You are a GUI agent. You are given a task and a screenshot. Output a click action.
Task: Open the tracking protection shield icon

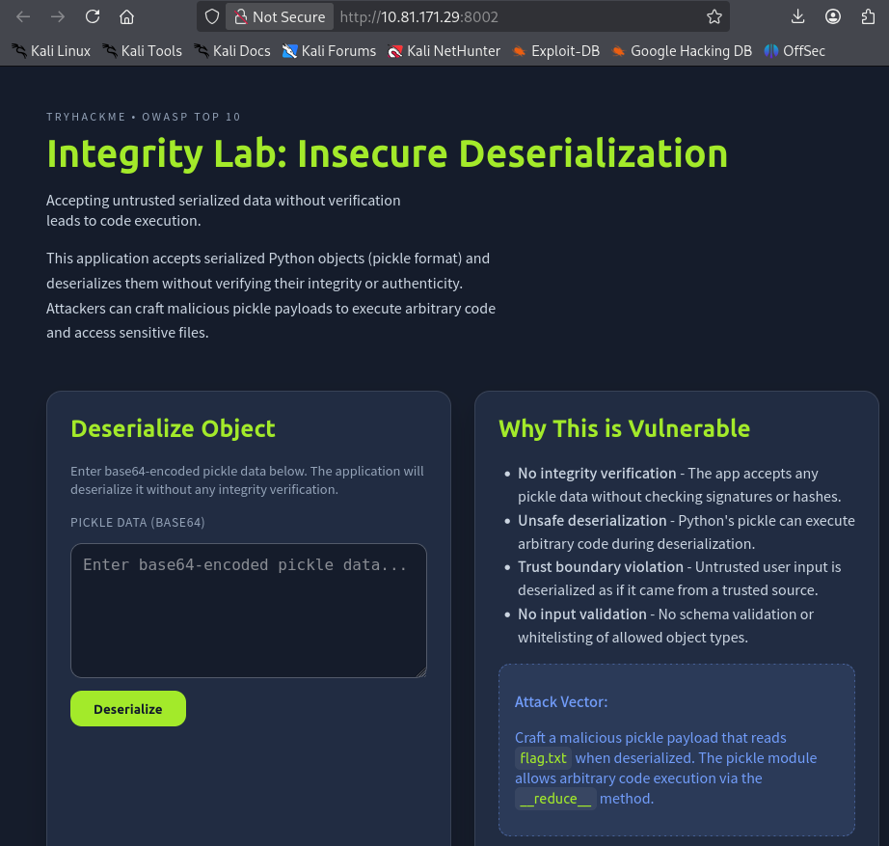click(x=212, y=17)
